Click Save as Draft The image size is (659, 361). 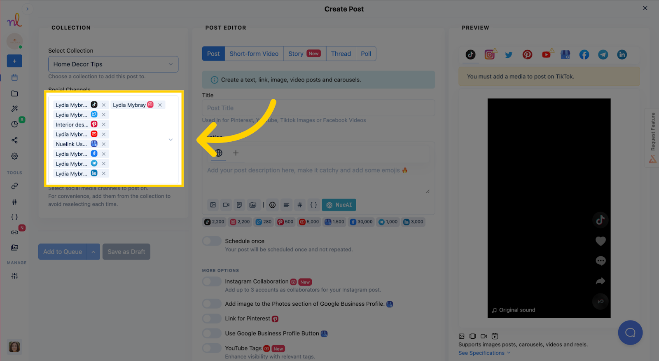pyautogui.click(x=126, y=252)
